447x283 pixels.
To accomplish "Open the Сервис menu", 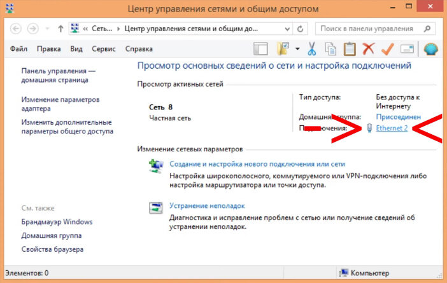I will point(104,49).
